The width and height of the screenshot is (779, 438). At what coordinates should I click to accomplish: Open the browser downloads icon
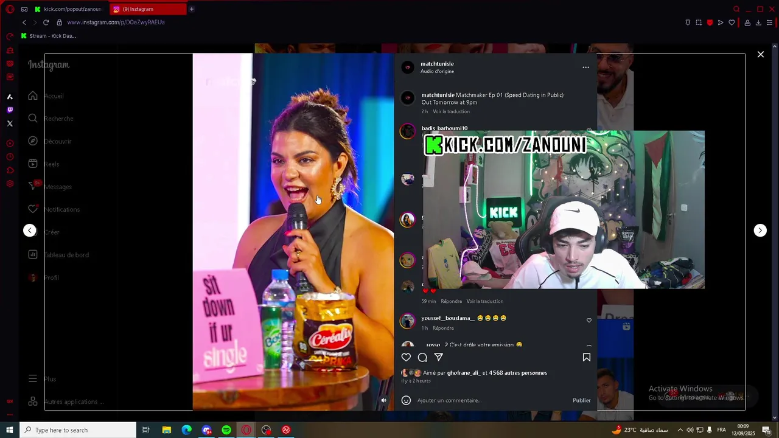click(x=758, y=23)
